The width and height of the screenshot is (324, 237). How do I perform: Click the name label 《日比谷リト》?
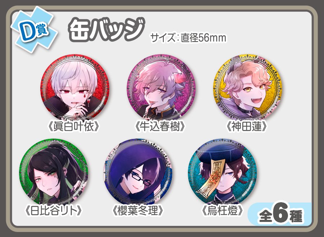tap(53, 210)
